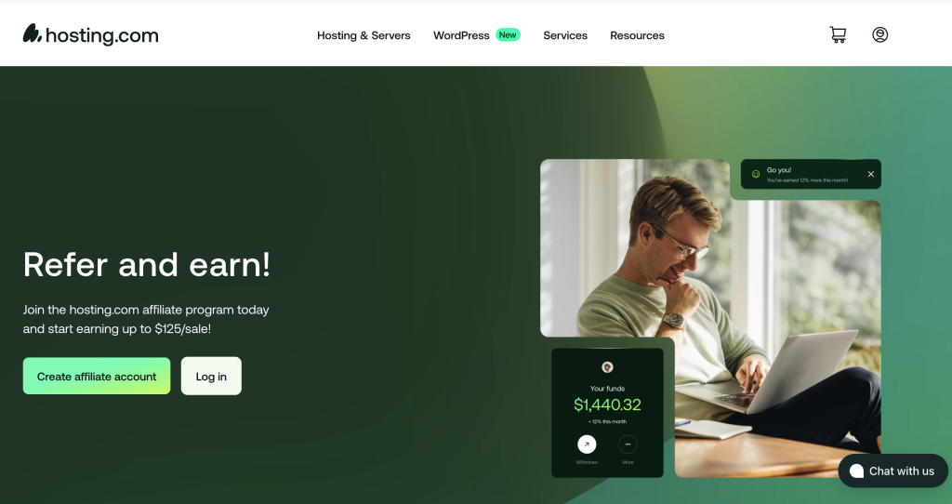Click the Refer and earn! heading

pos(146,265)
